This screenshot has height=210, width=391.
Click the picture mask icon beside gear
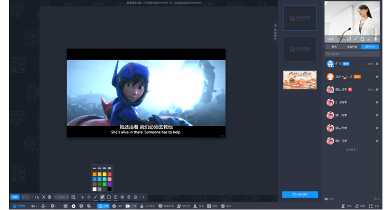(65, 206)
